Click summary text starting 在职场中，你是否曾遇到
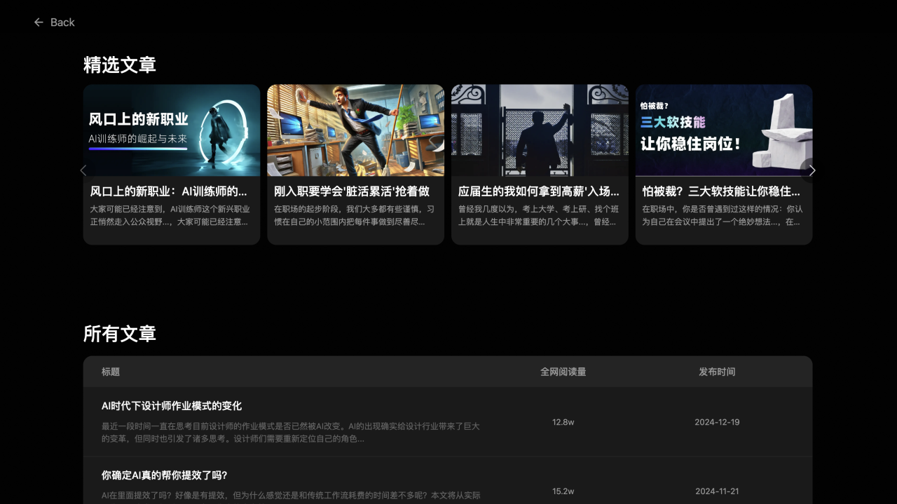 pos(723,215)
